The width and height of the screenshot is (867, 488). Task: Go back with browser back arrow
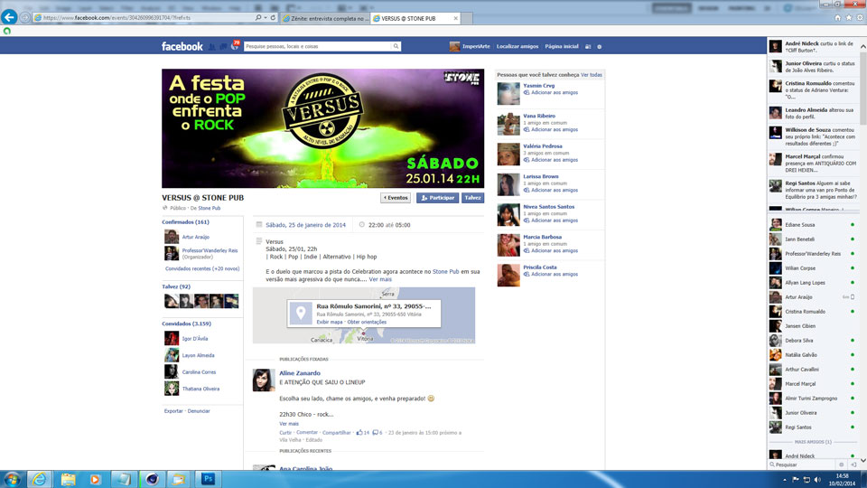click(x=9, y=17)
